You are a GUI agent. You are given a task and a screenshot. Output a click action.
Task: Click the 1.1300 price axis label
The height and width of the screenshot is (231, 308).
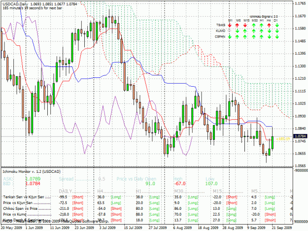(300, 66)
